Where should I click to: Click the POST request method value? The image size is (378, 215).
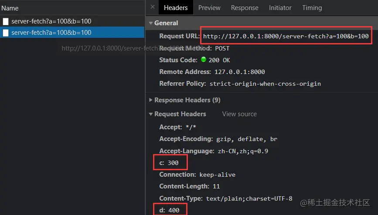[x=222, y=48]
